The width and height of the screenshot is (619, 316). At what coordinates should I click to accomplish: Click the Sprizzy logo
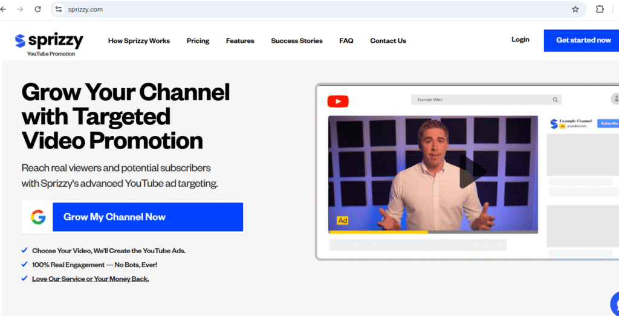49,41
